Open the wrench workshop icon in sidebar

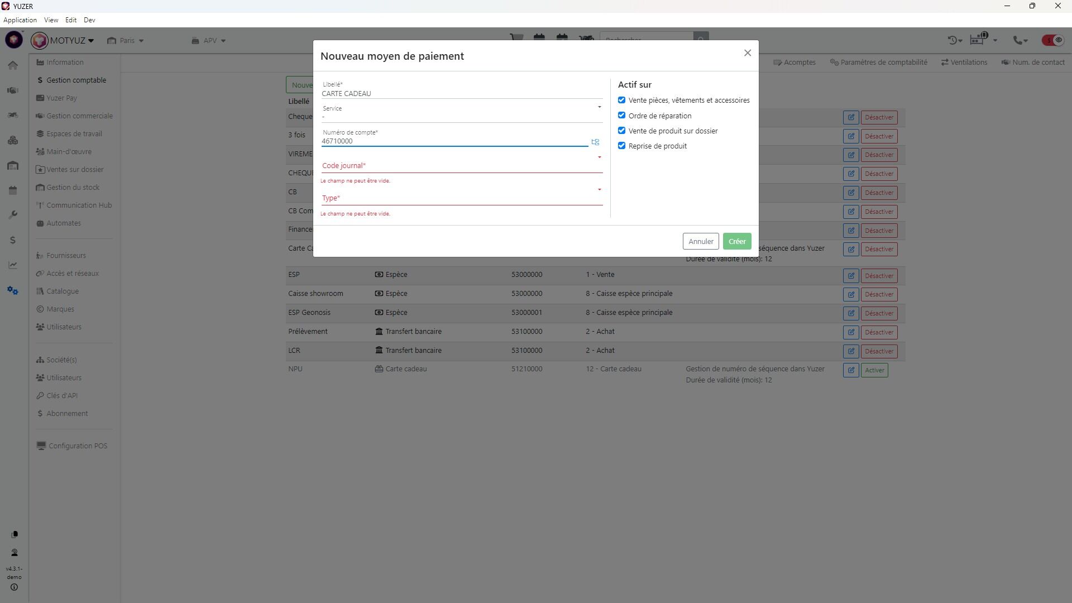[13, 215]
